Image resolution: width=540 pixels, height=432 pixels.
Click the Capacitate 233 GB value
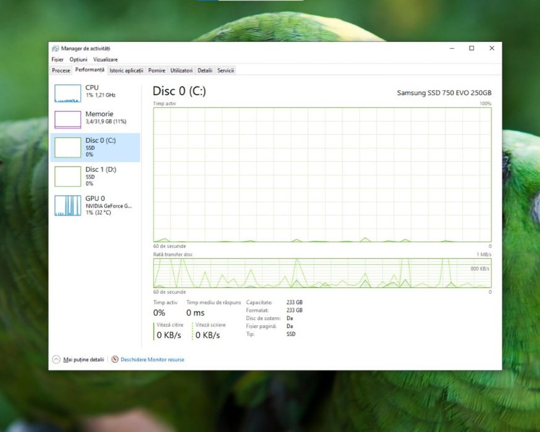tap(295, 302)
